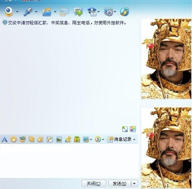Create a group discussion with the green plus icon
192x189 pixels.
78,12
